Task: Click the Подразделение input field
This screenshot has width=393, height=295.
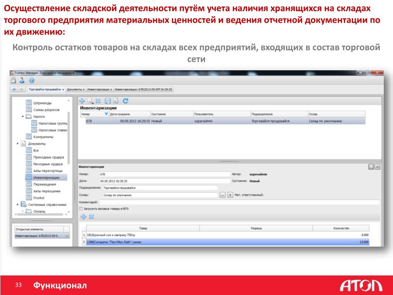Action: click(160, 187)
